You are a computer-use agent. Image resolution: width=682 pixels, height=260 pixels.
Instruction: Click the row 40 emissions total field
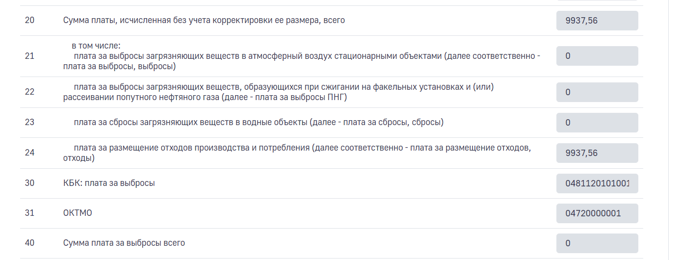pyautogui.click(x=597, y=243)
